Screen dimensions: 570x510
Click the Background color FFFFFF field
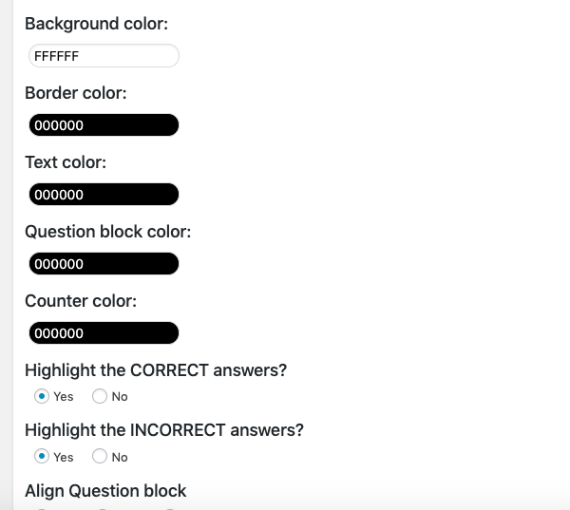click(x=103, y=56)
